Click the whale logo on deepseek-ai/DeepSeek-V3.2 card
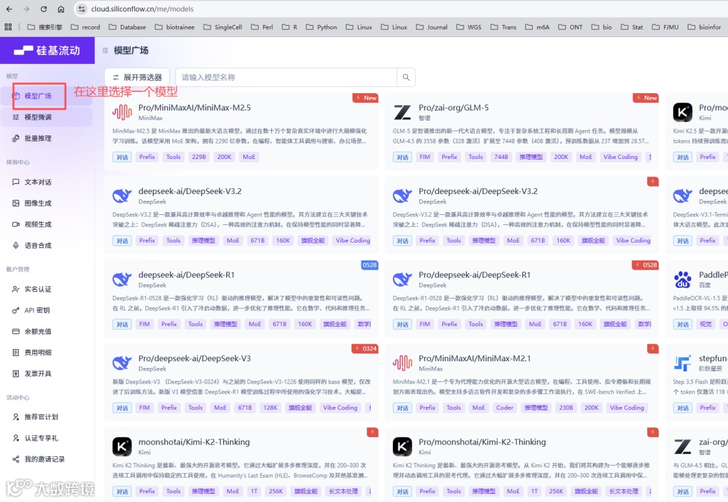This screenshot has height=502, width=728. click(x=122, y=196)
